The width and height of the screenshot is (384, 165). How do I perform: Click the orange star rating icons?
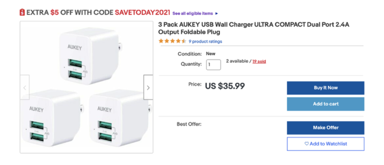172,41
